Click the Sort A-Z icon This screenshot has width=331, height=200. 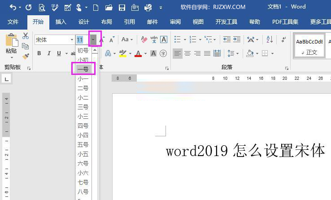click(x=270, y=39)
